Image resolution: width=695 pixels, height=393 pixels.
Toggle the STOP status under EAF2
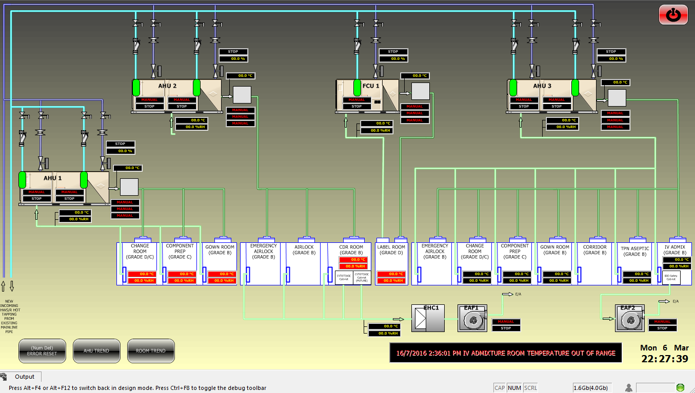[662, 328]
